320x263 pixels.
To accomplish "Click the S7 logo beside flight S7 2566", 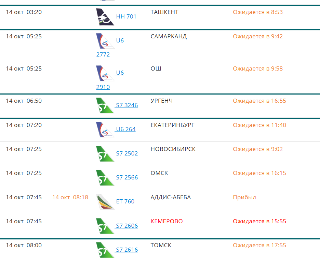I will pos(105,178).
